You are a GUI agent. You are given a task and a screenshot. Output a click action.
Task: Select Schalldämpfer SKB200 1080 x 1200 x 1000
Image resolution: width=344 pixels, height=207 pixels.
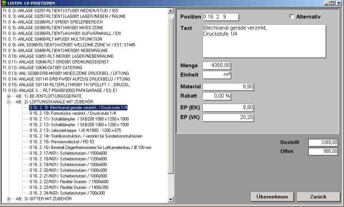click(79, 119)
